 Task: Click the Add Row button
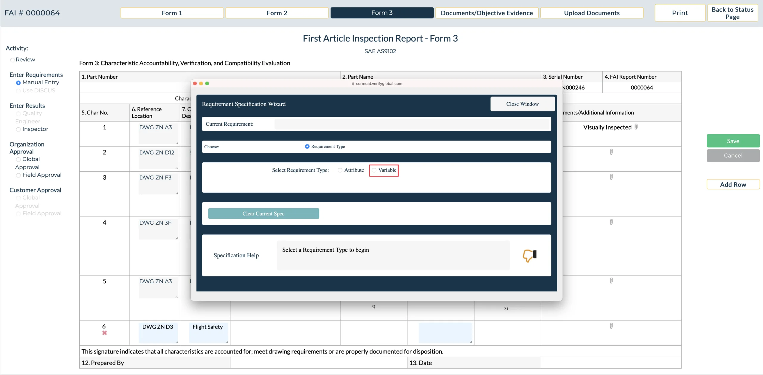733,184
